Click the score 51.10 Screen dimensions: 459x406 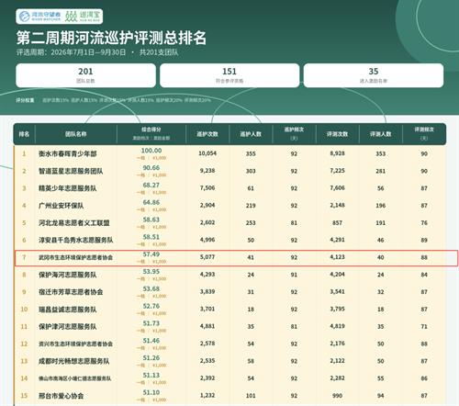tap(151, 393)
